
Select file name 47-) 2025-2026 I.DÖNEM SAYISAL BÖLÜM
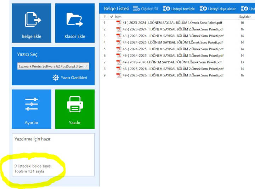pyautogui.click(x=172, y=62)
